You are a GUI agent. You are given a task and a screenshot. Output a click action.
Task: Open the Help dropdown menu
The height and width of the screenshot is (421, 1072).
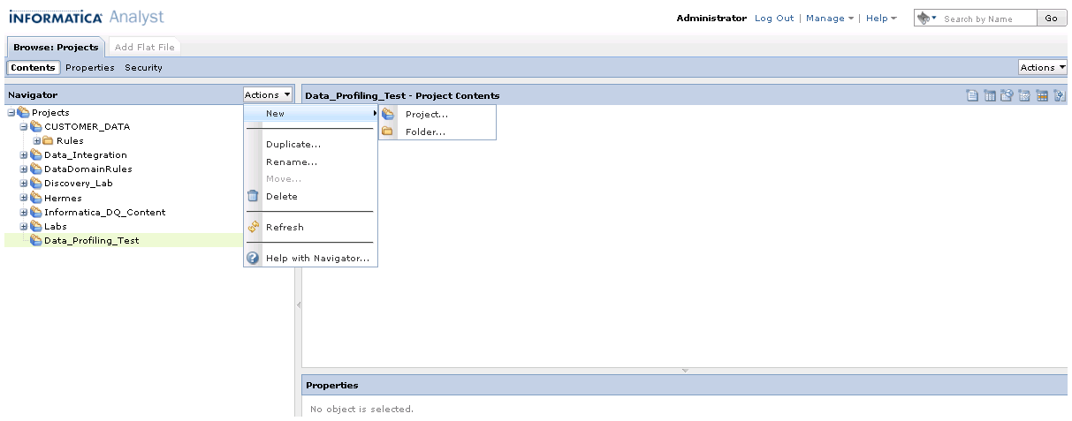[x=881, y=19]
